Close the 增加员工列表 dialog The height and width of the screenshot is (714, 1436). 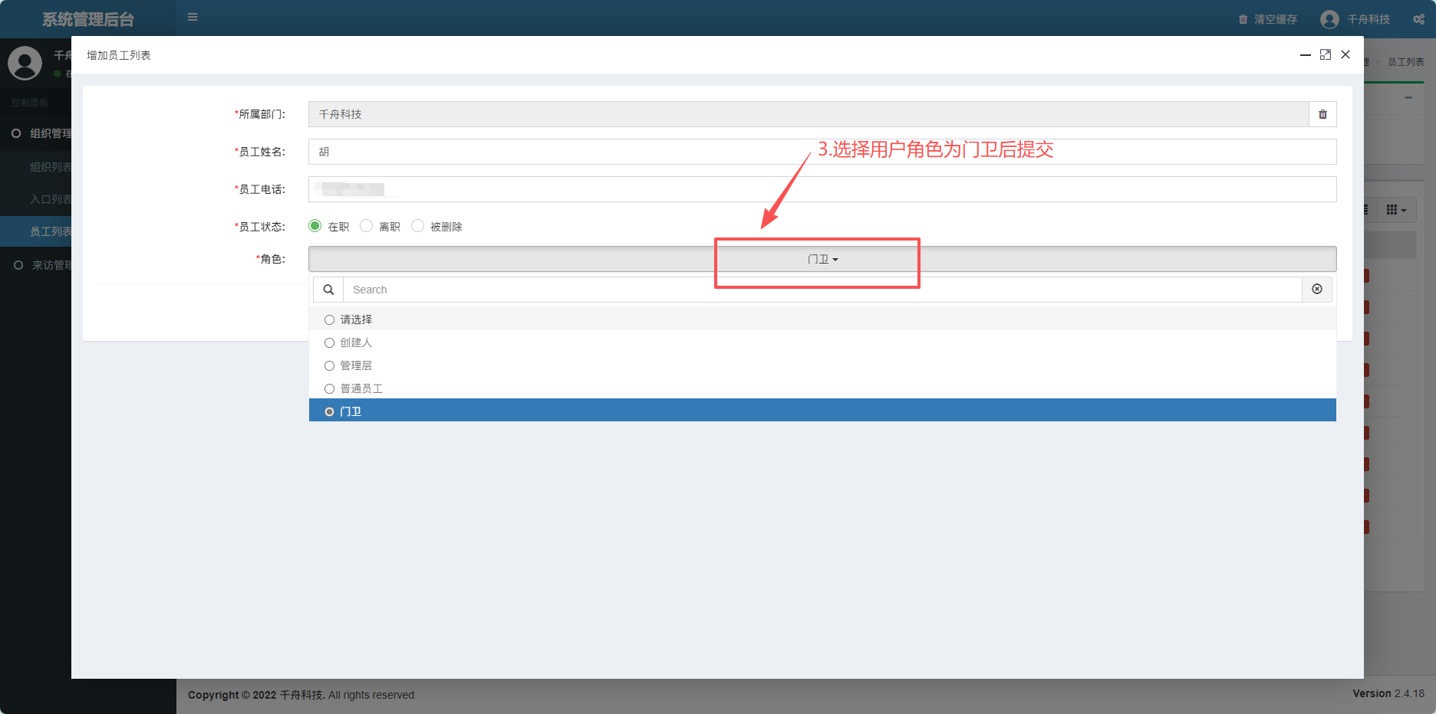coord(1345,54)
